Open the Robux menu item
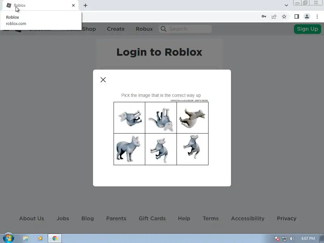Viewport: 324px width, 243px height. click(x=144, y=29)
